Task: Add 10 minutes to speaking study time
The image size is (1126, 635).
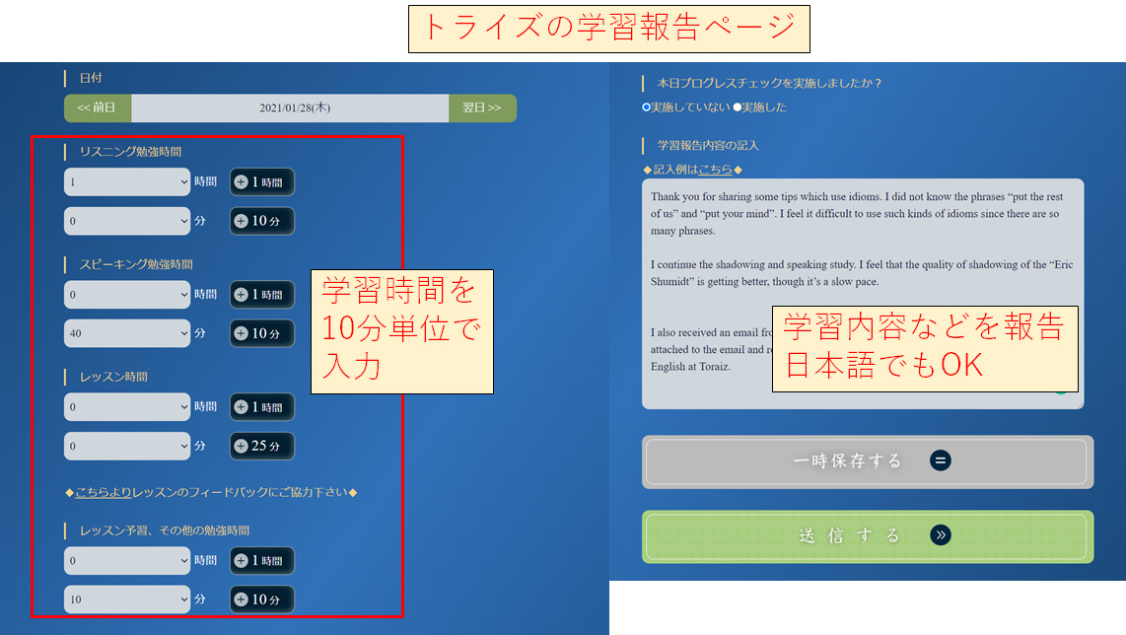Action: pos(262,333)
